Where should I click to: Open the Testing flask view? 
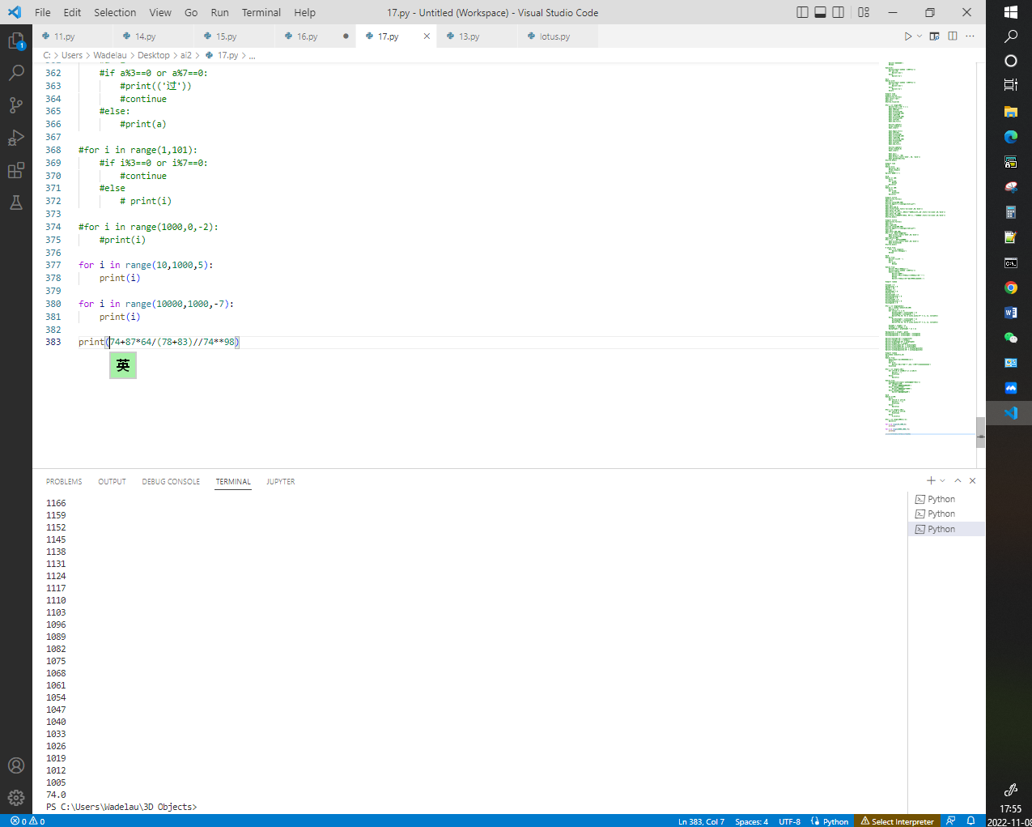click(16, 202)
